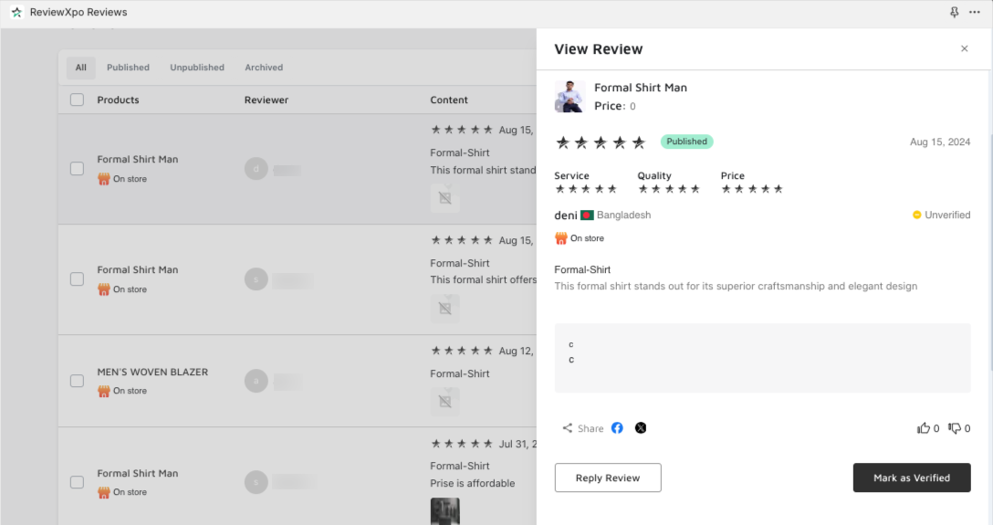Click Reviewer column header
The image size is (993, 525).
(266, 100)
